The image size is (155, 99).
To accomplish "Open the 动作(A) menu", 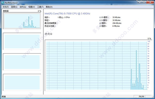I will coord(23,7).
